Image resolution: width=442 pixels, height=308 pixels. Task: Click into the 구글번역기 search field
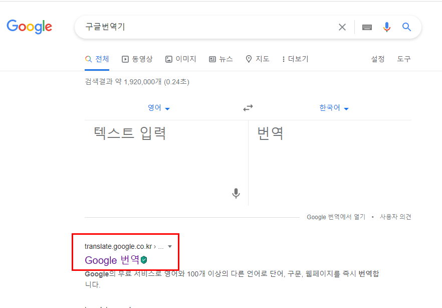tap(208, 27)
